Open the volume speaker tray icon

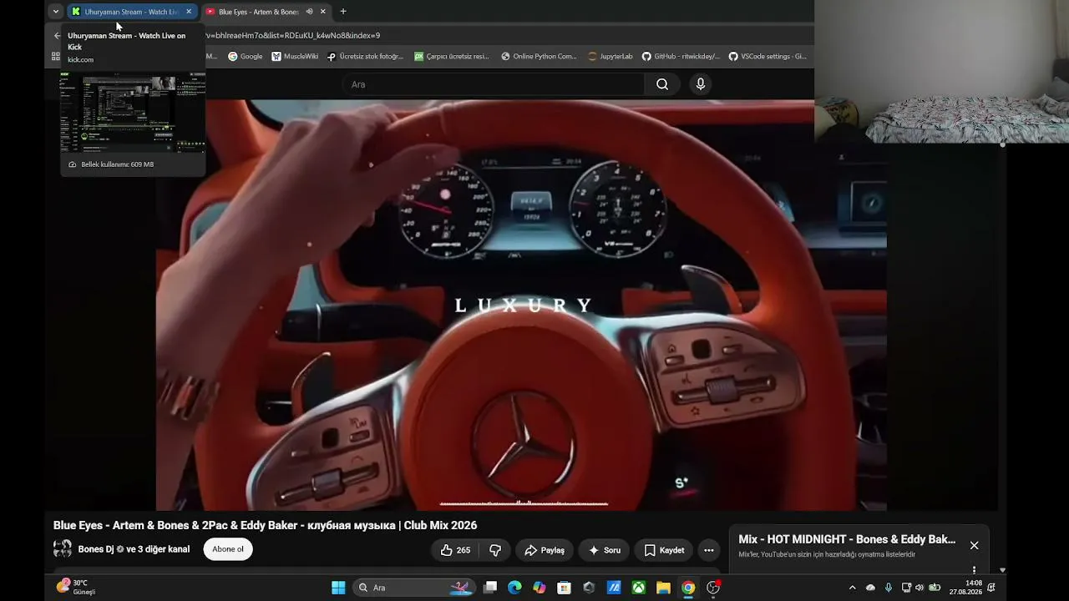920,588
